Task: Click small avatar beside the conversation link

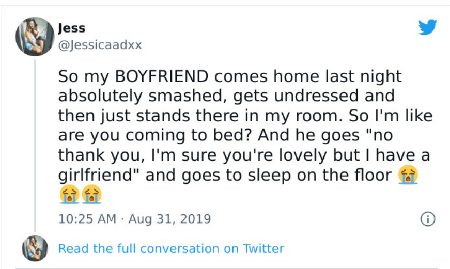Action: 35,248
